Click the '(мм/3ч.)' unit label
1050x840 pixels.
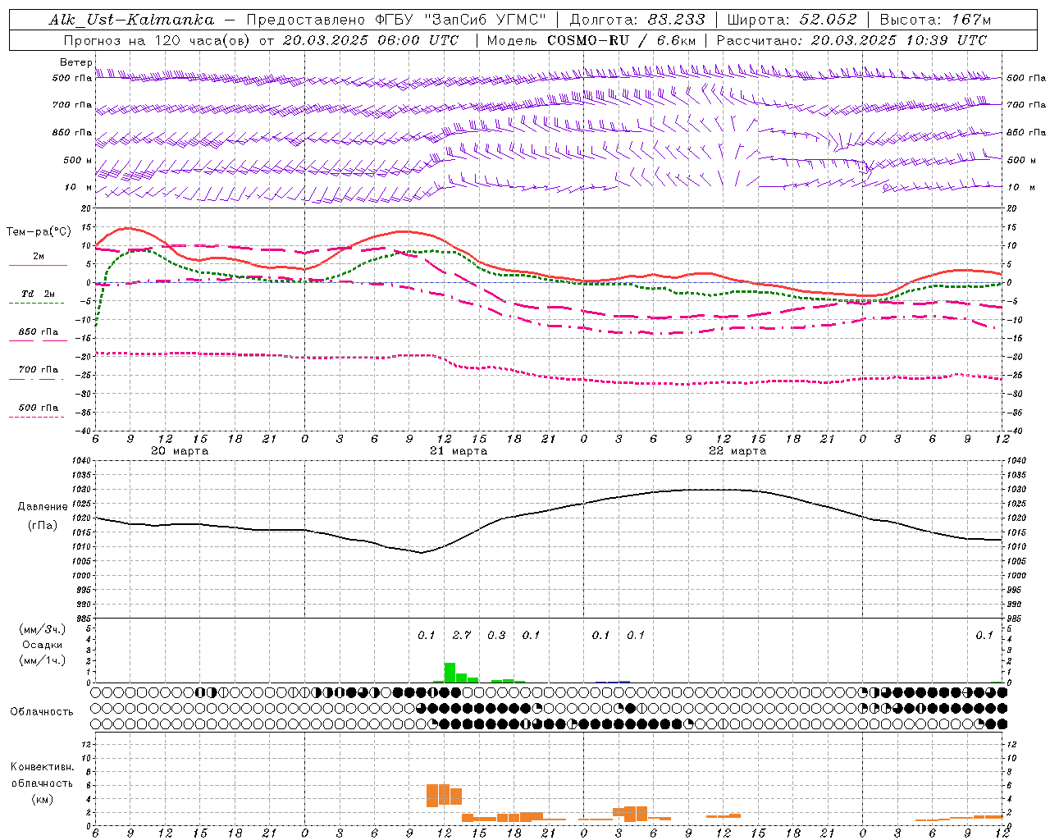point(43,629)
